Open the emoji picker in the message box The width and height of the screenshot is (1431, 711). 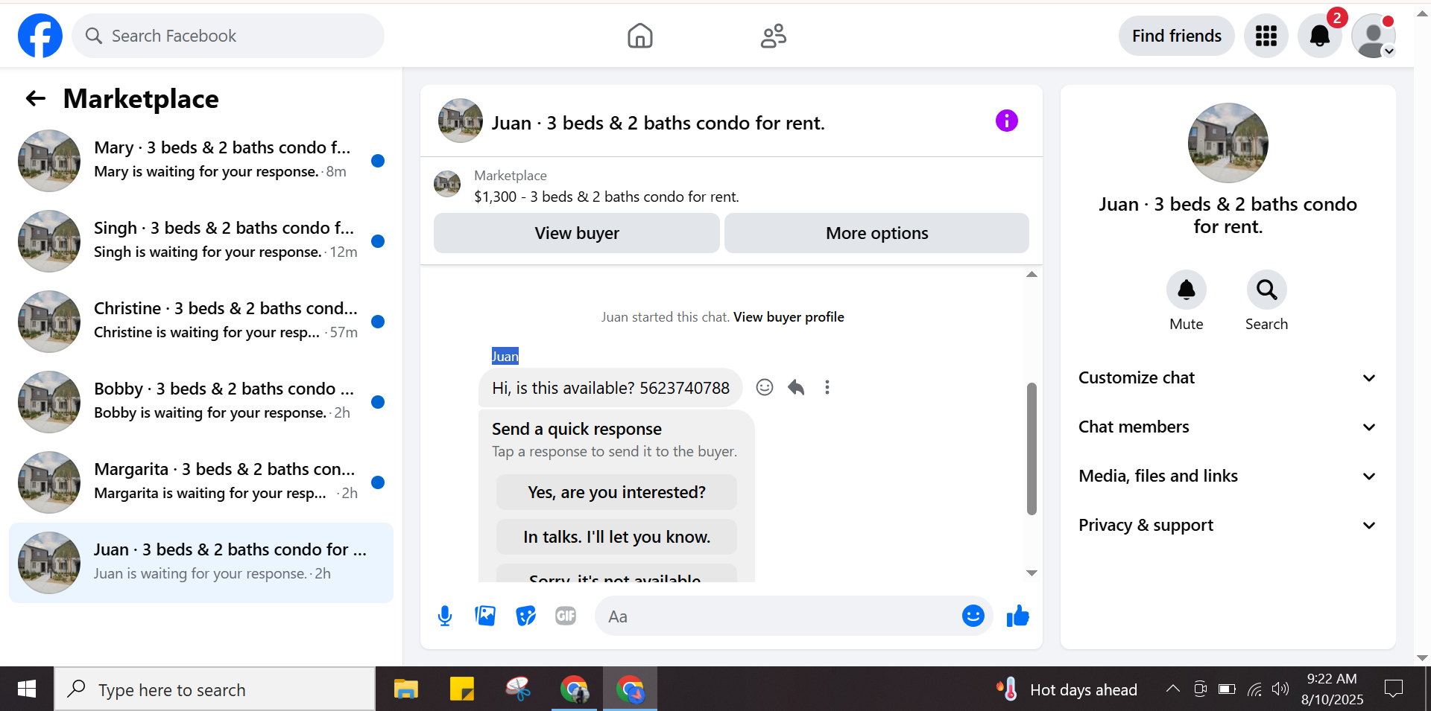973,616
